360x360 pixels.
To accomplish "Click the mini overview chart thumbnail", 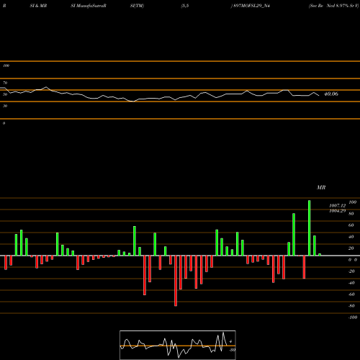I will 178,345.
